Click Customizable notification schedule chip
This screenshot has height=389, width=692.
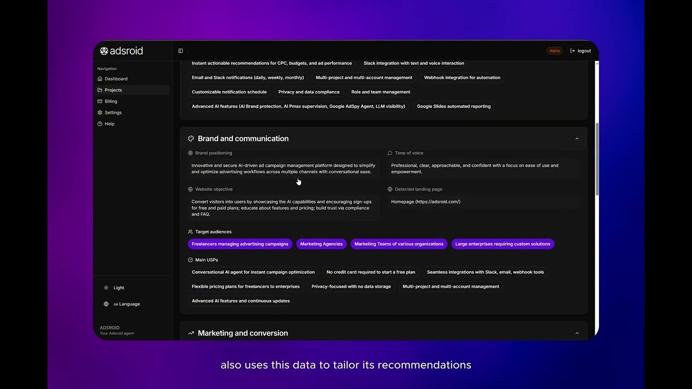[229, 92]
